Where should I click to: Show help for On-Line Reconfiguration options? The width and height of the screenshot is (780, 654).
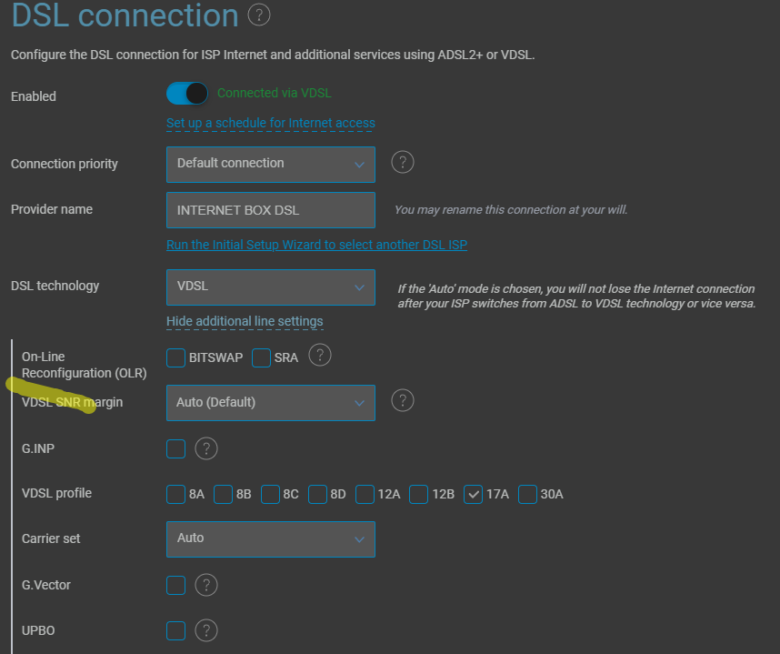tap(320, 356)
